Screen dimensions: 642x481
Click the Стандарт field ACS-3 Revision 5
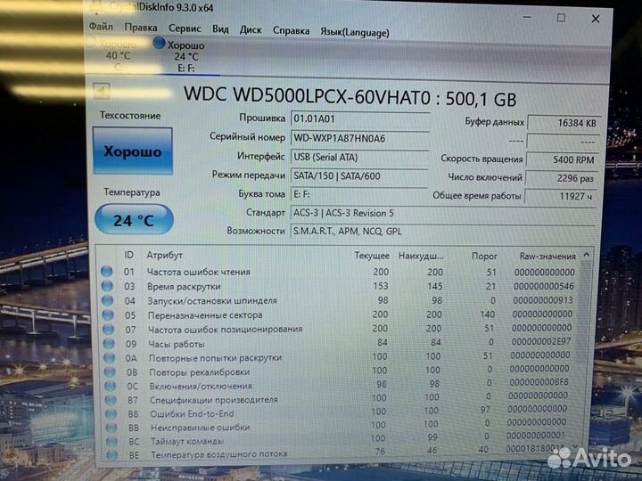(x=442, y=213)
